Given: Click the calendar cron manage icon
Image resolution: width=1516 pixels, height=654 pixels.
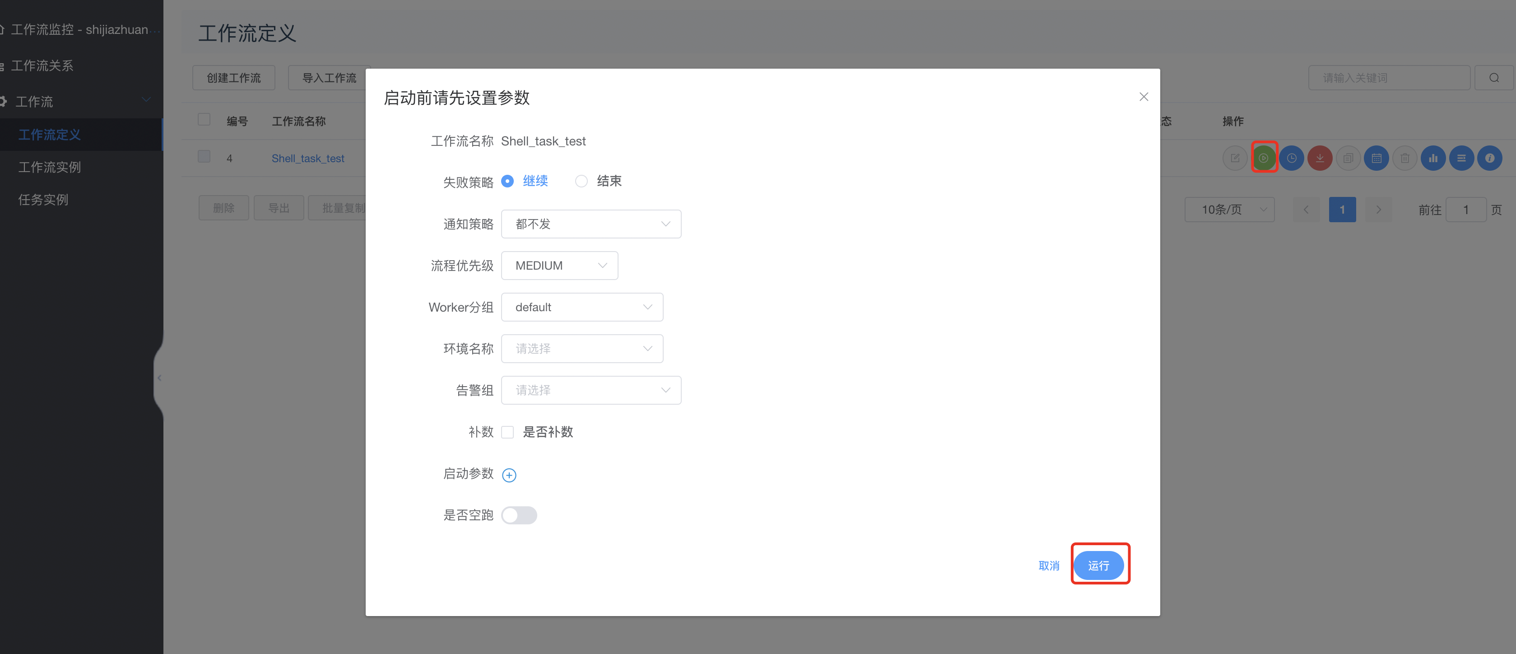Looking at the screenshot, I should click(x=1376, y=158).
